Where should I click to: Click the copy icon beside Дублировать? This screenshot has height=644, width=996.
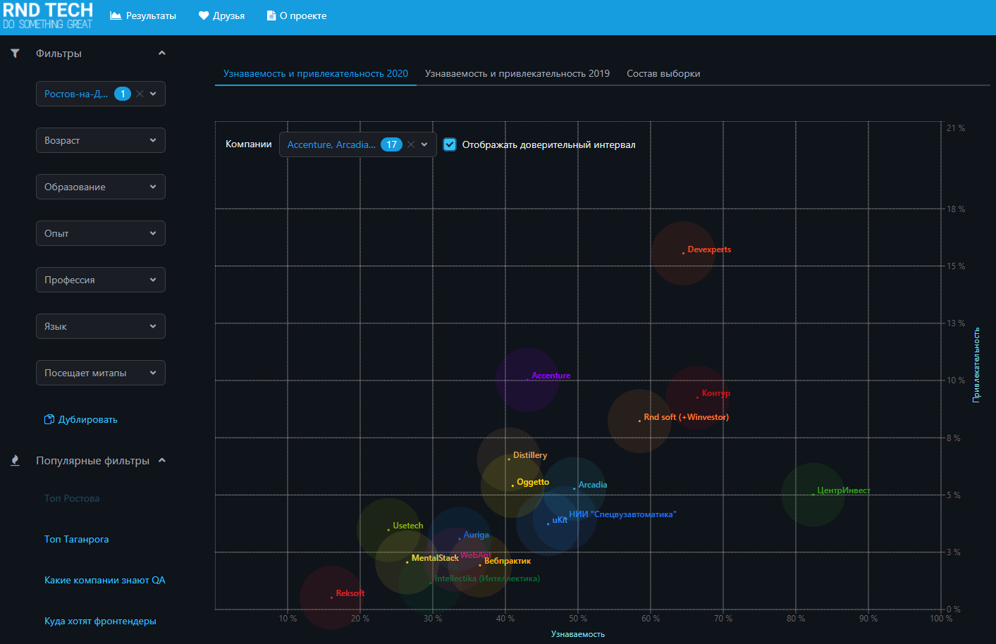pos(49,419)
